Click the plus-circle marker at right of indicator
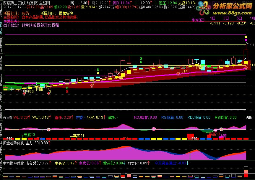255x180 pixels. tap(221, 129)
